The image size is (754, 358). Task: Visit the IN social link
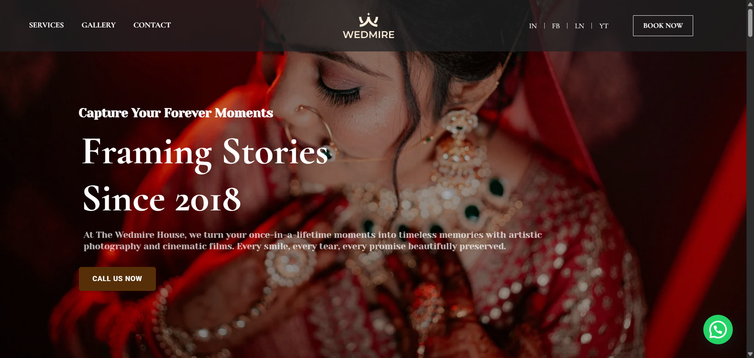pyautogui.click(x=533, y=26)
